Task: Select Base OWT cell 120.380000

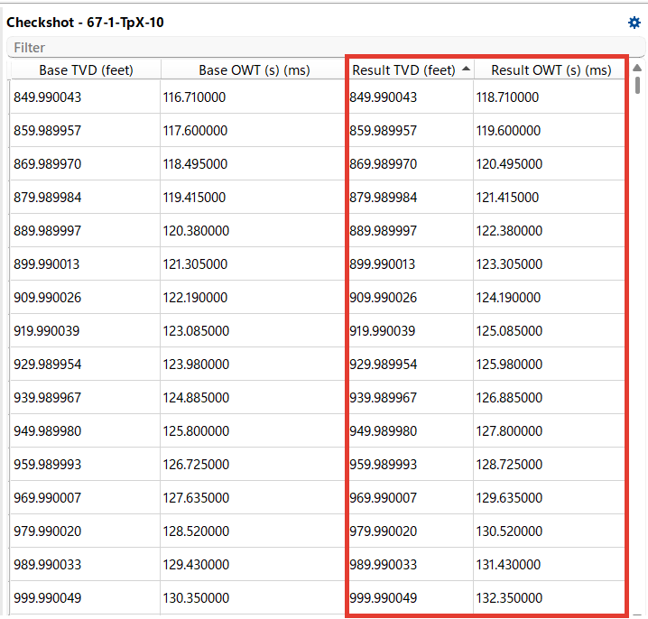Action: 253,231
